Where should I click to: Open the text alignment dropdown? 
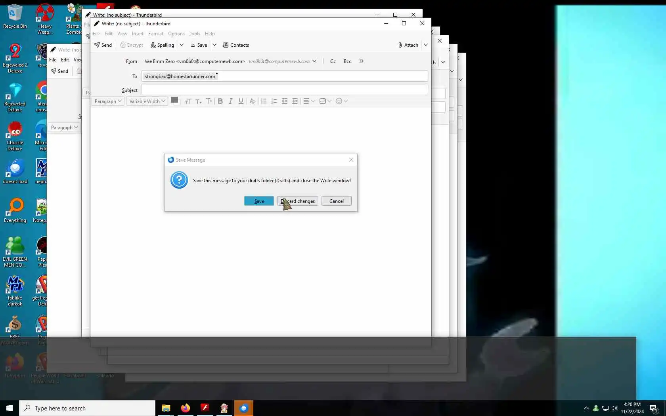click(x=309, y=101)
